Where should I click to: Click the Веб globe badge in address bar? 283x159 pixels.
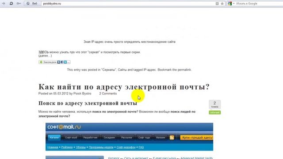(x=32, y=4)
